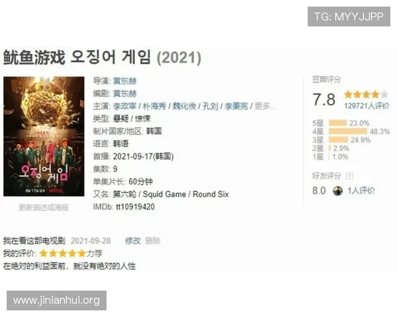
Task: Click the 4星 rating bar
Action: (348, 131)
